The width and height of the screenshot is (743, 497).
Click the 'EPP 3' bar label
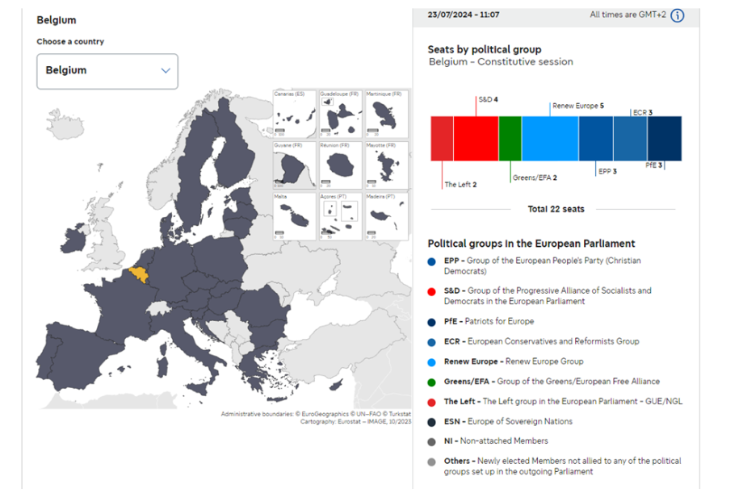pyautogui.click(x=607, y=171)
